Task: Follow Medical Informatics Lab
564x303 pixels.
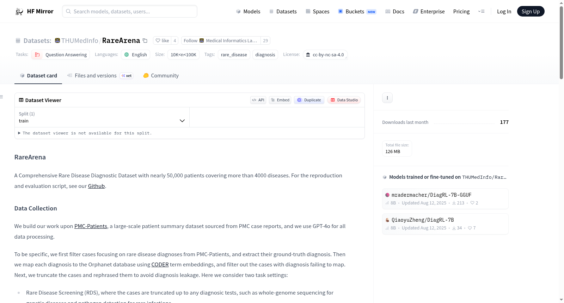Action: click(x=221, y=41)
